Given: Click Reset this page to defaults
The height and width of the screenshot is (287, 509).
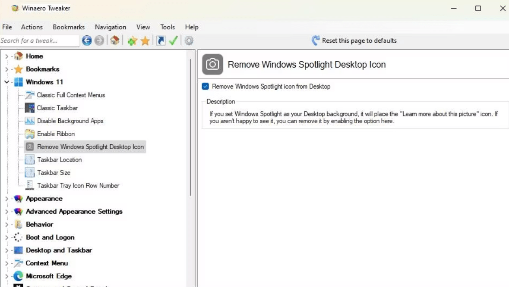Looking at the screenshot, I should point(354,41).
